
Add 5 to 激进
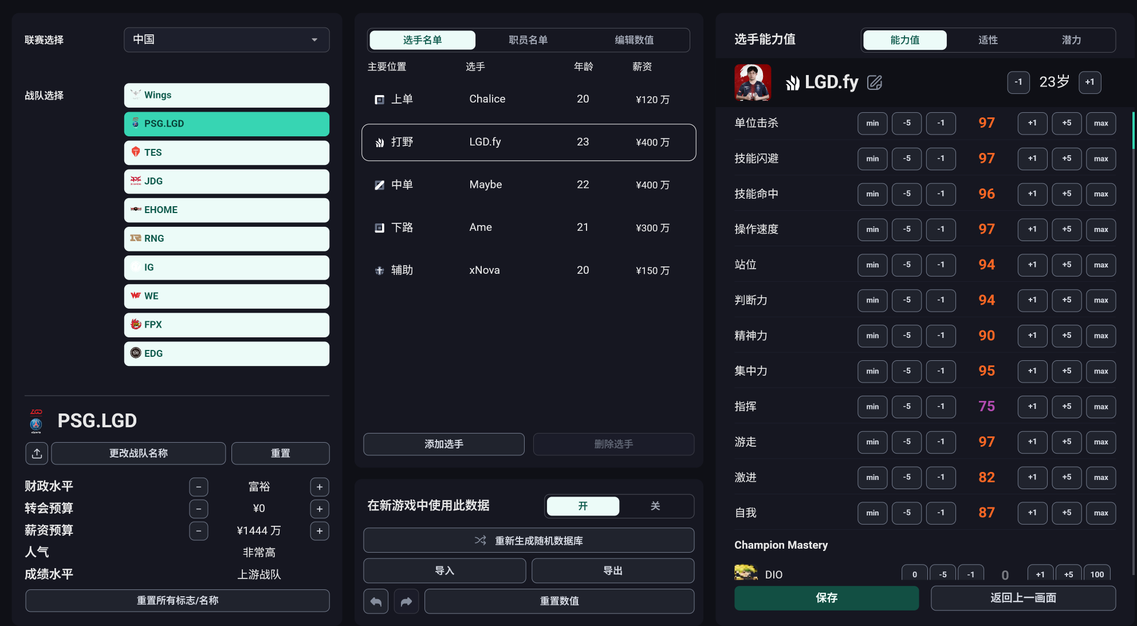tap(1067, 478)
